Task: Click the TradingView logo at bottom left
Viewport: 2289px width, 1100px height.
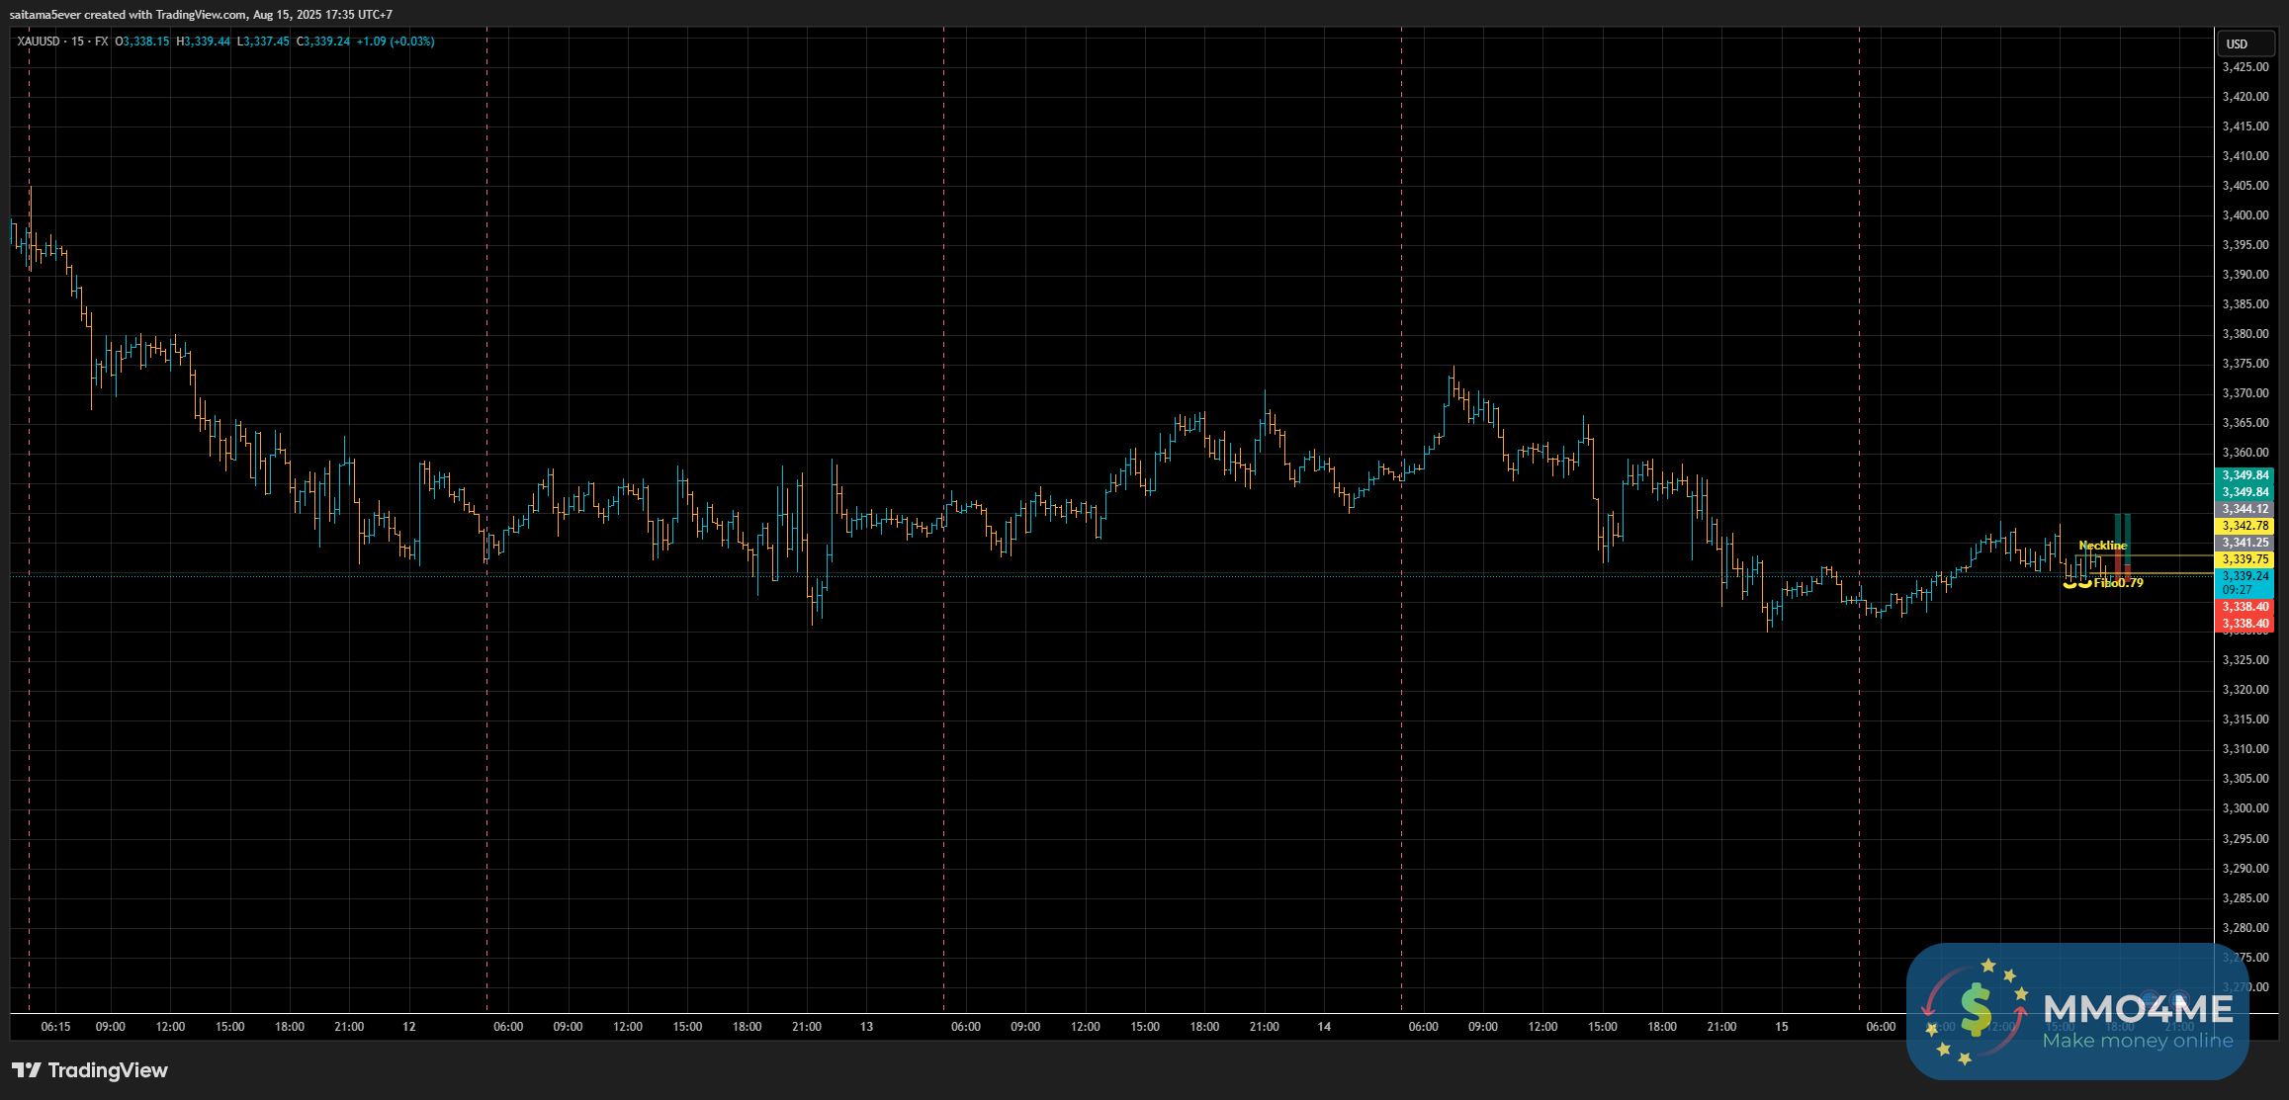Action: [90, 1070]
